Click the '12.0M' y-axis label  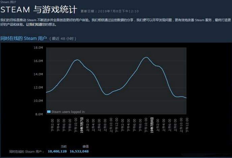tap(38, 88)
